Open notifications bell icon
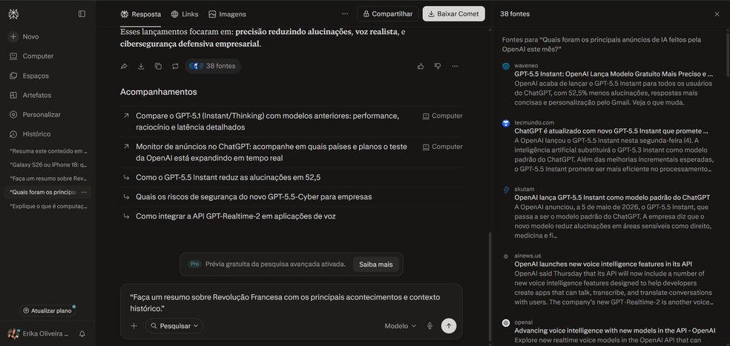This screenshot has height=346, width=730. [x=82, y=334]
